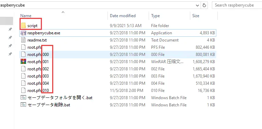Click the セーブデータフォルダを開く.bat batch icon
The height and width of the screenshot is (129, 262).
23,97
